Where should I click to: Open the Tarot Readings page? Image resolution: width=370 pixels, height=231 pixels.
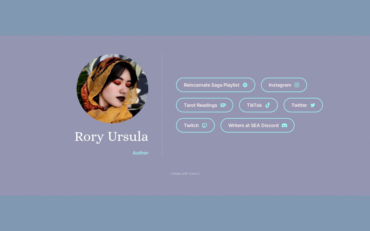point(201,105)
